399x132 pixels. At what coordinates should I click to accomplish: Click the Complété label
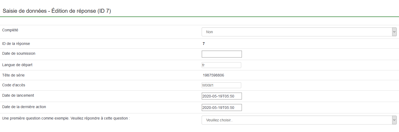[10, 30]
